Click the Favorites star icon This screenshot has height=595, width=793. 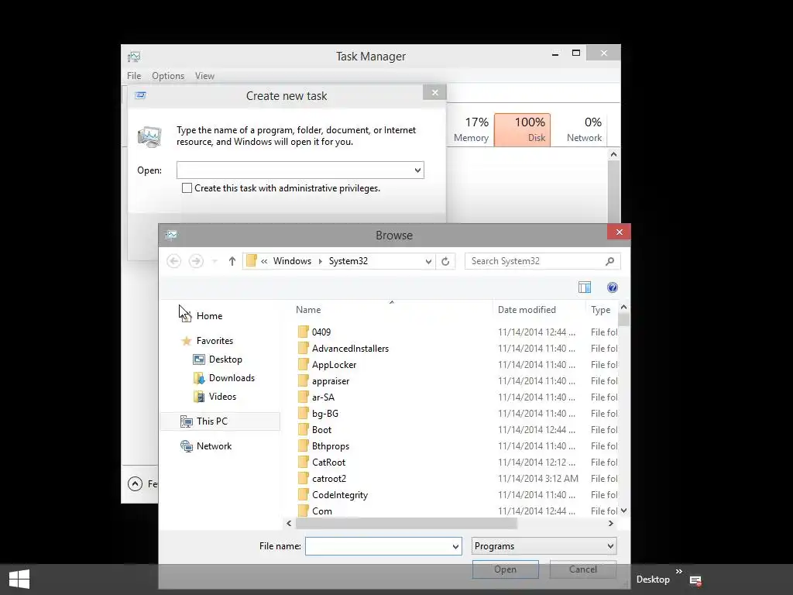click(186, 341)
